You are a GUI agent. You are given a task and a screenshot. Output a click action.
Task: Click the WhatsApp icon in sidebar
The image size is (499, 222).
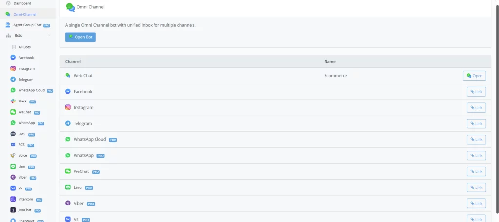point(13,123)
